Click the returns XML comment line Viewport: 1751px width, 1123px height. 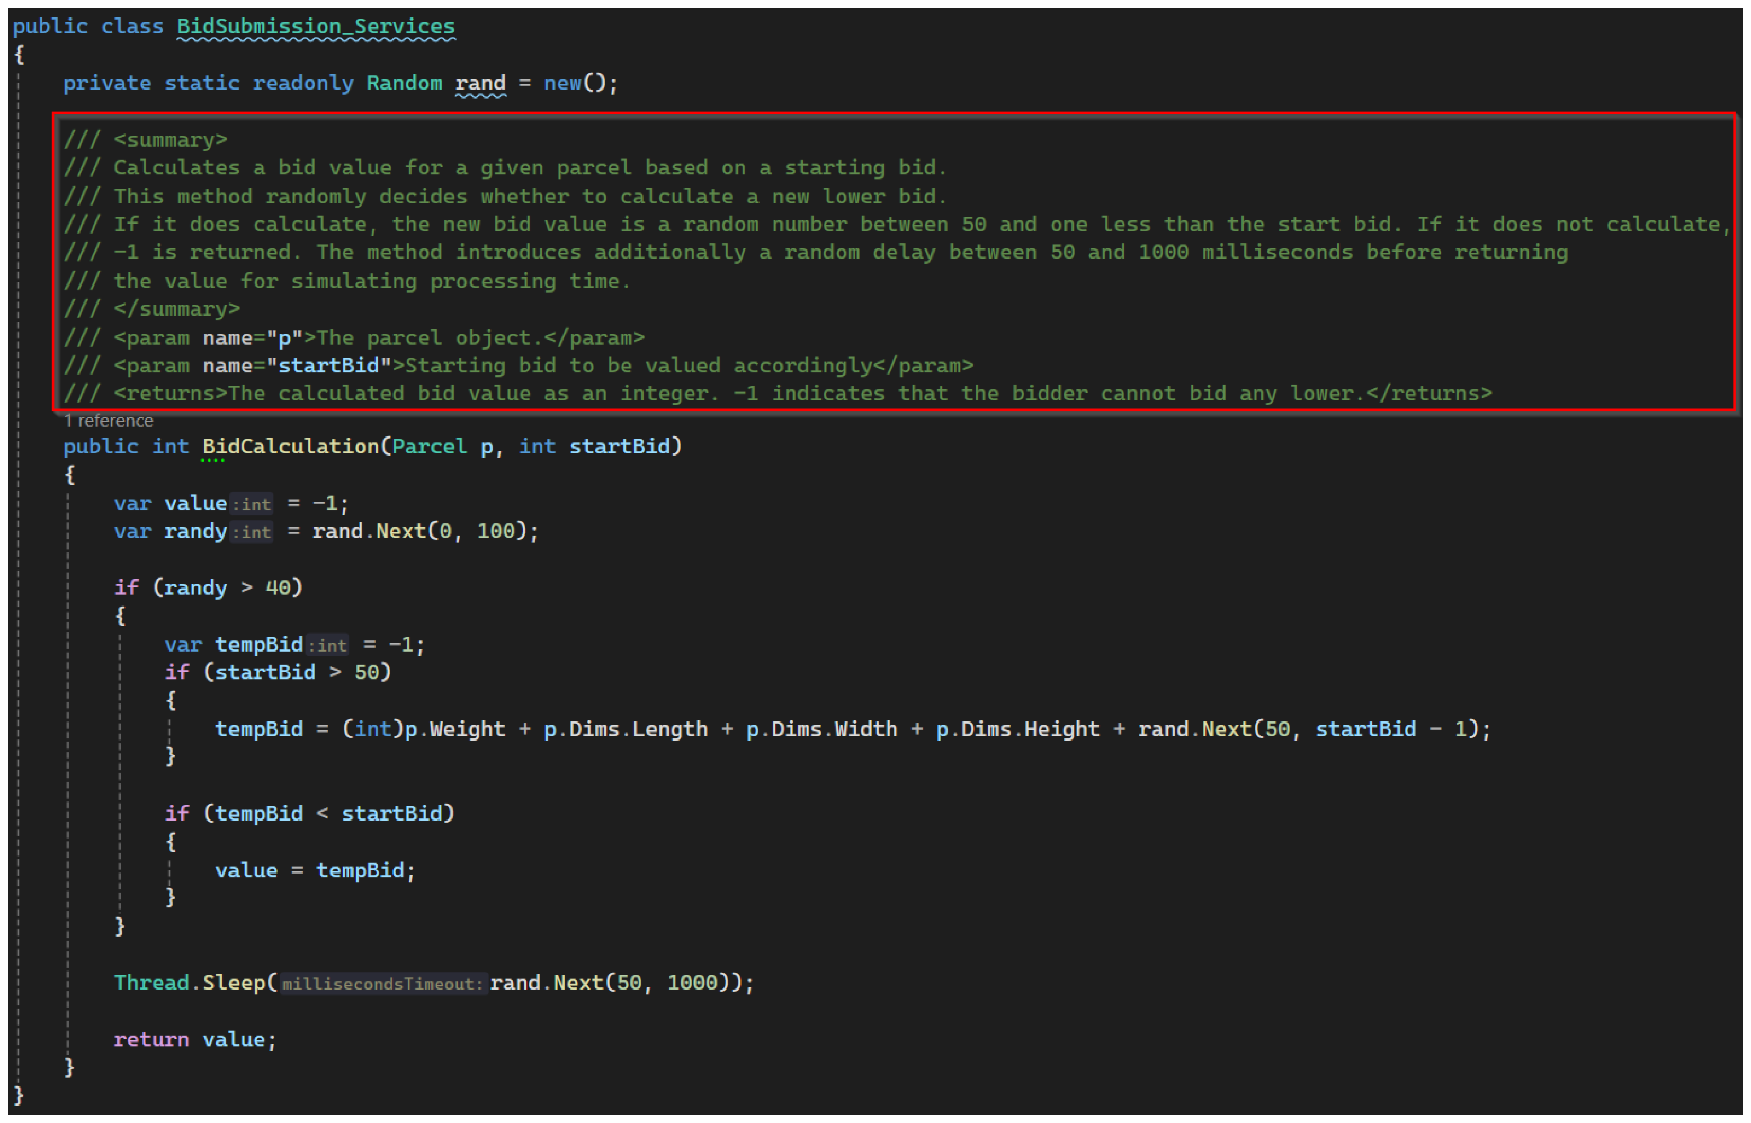777,394
